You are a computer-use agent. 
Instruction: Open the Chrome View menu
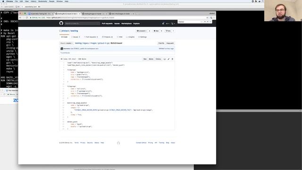pyautogui.click(x=26, y=1)
